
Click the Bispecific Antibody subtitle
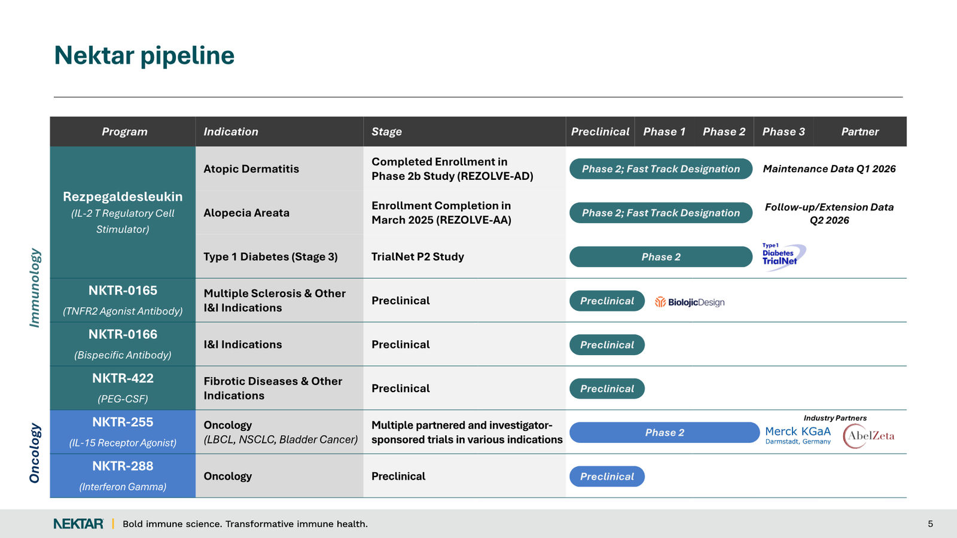(123, 355)
